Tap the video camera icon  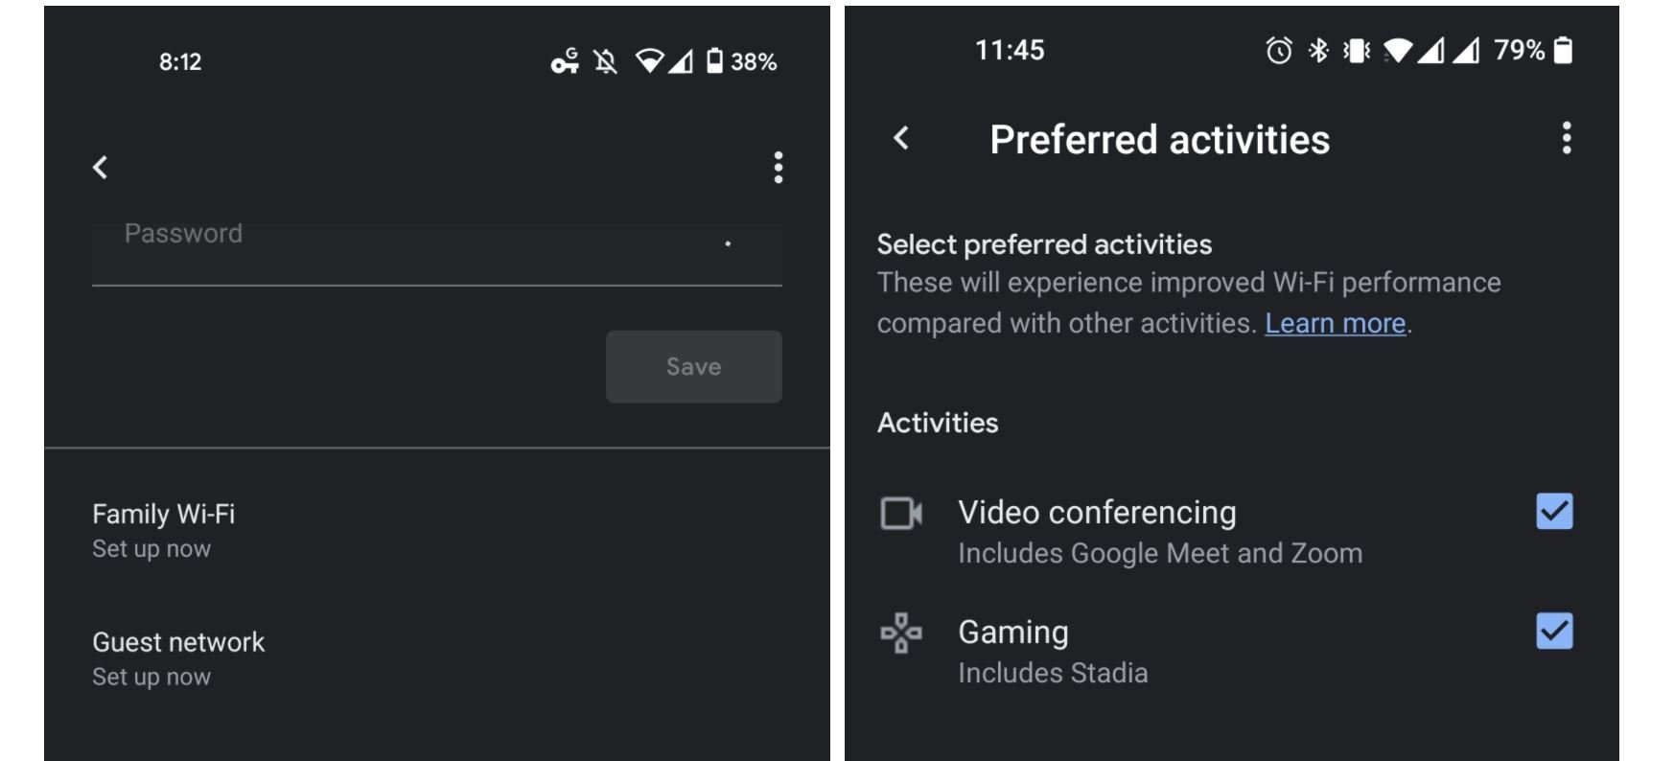click(x=901, y=514)
